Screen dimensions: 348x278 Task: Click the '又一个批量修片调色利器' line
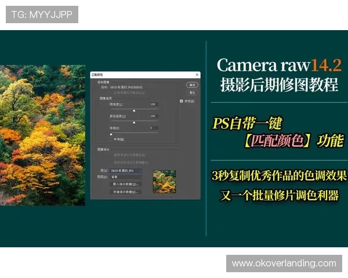[279, 195]
